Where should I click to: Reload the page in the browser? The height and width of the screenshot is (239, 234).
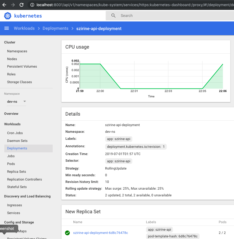(21, 5)
